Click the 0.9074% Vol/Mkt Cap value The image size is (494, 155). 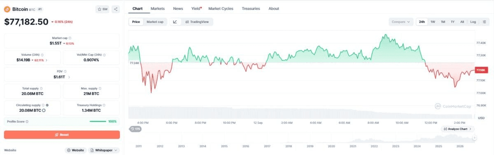(91, 60)
